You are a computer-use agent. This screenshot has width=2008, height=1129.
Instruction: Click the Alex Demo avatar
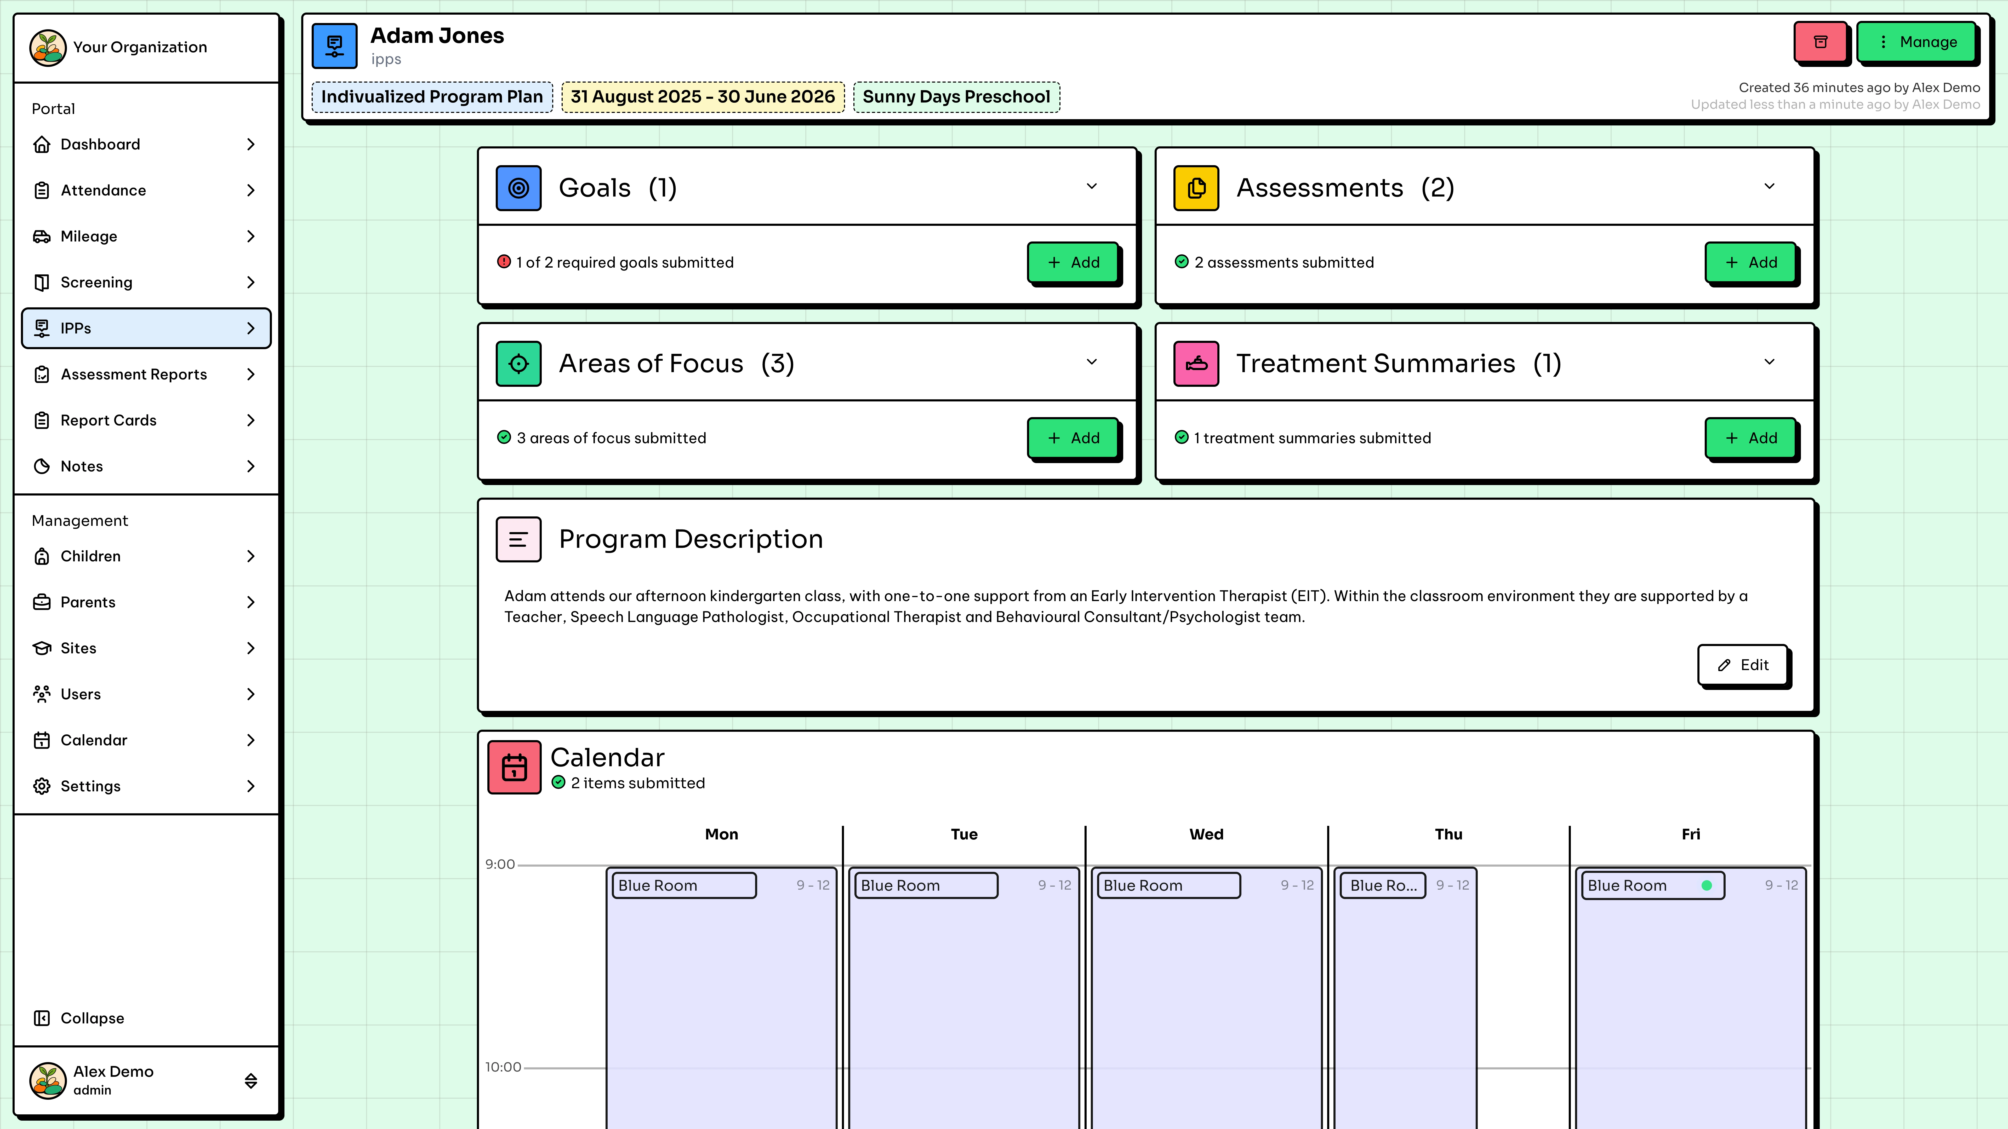48,1081
